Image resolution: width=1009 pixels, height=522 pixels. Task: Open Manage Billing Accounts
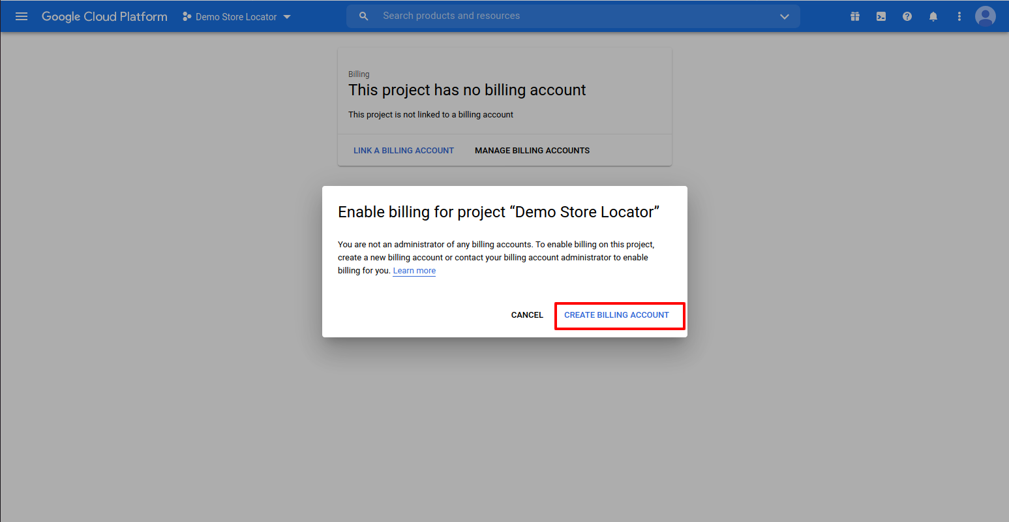pos(532,151)
